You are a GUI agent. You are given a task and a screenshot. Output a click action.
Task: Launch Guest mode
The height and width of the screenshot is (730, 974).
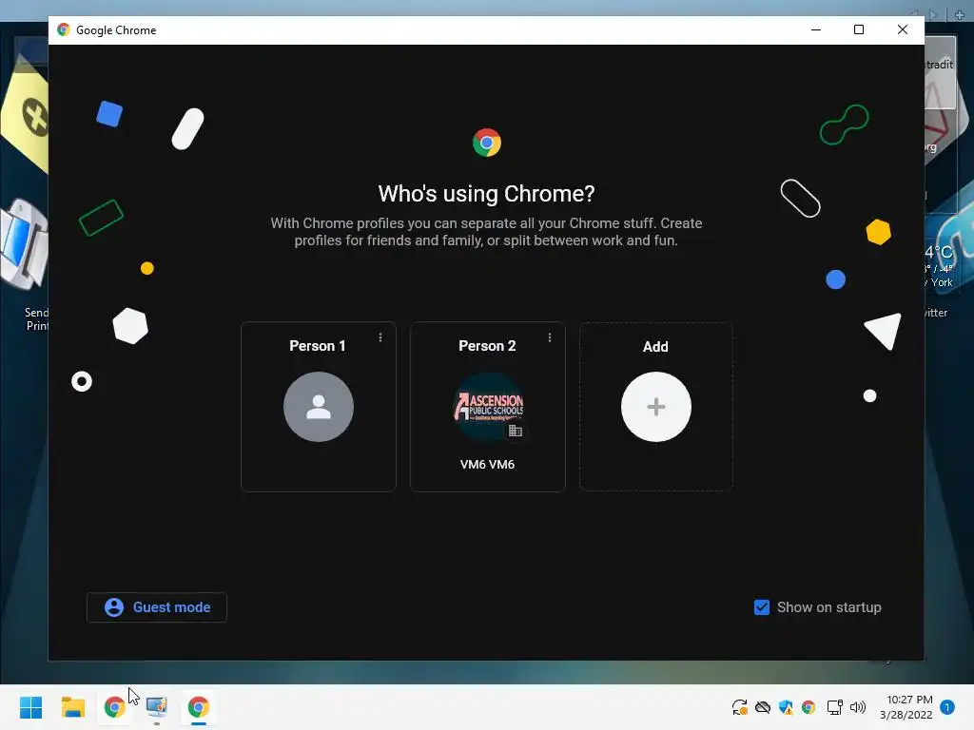(x=157, y=607)
